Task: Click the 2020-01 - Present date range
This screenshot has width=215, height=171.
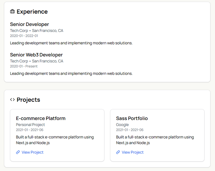Action: [24, 66]
